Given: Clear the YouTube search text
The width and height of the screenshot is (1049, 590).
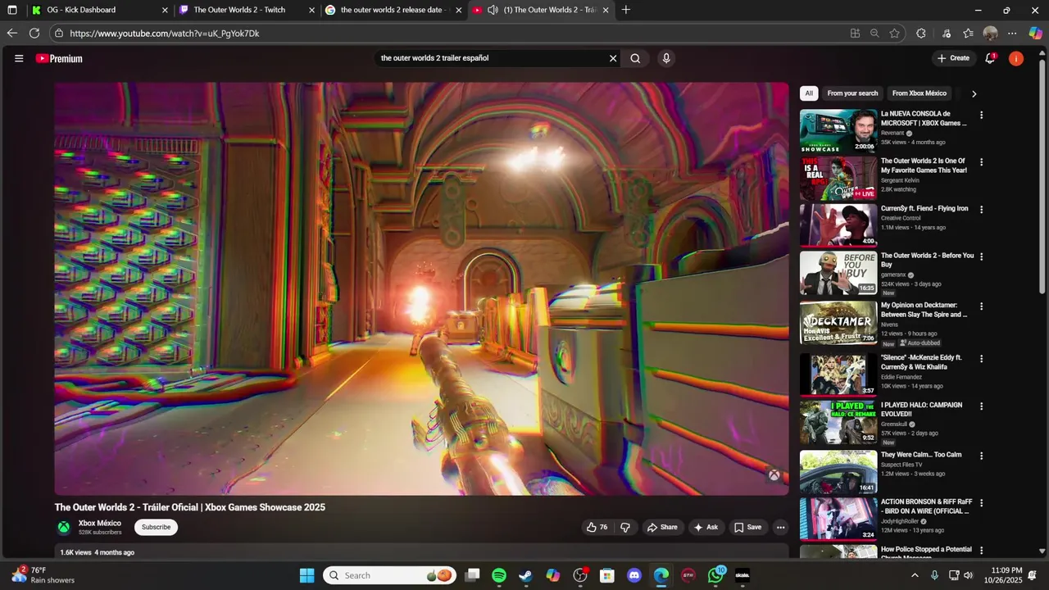Looking at the screenshot, I should click(612, 58).
